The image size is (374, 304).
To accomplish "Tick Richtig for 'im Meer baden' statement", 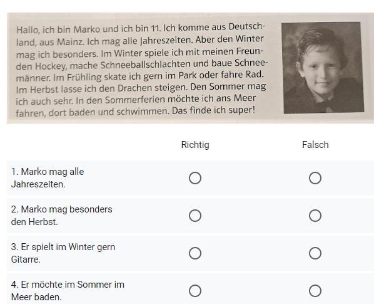I will (195, 291).
